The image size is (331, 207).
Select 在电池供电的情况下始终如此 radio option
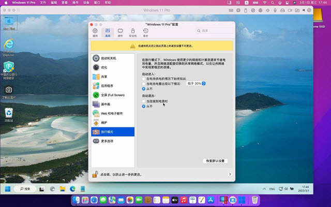(144, 79)
